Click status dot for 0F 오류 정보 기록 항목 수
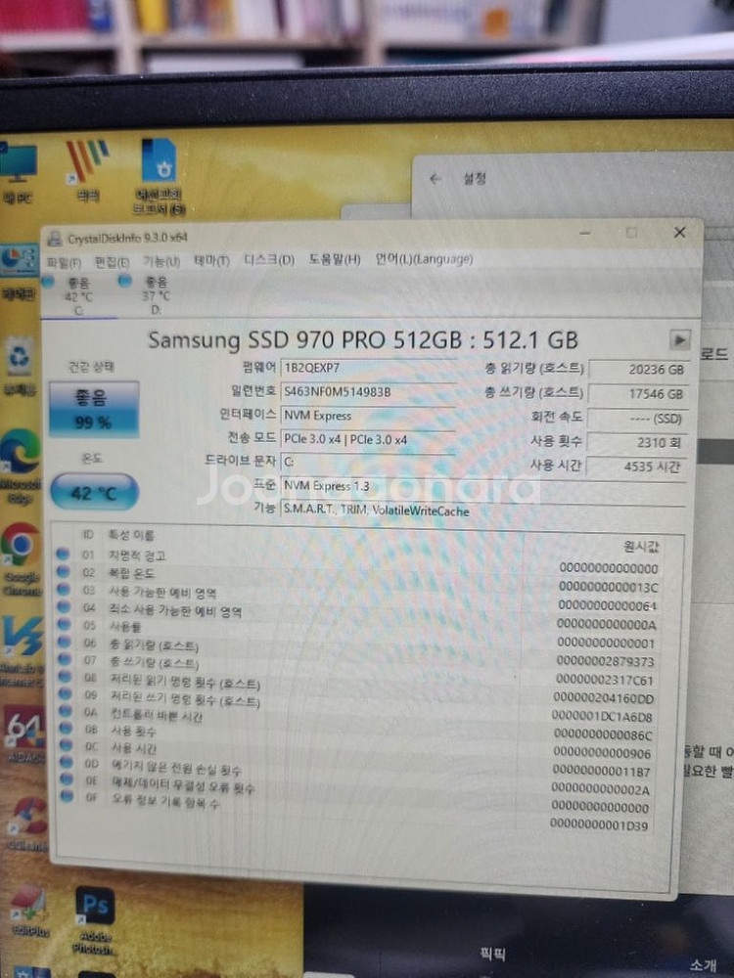Screen dimensions: 734x978 click(68, 795)
